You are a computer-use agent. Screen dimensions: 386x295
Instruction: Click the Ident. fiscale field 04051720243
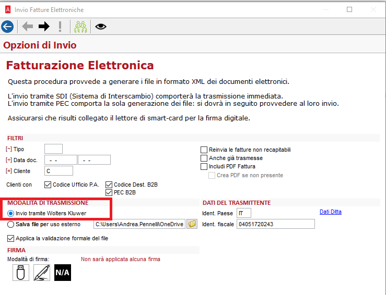276,224
